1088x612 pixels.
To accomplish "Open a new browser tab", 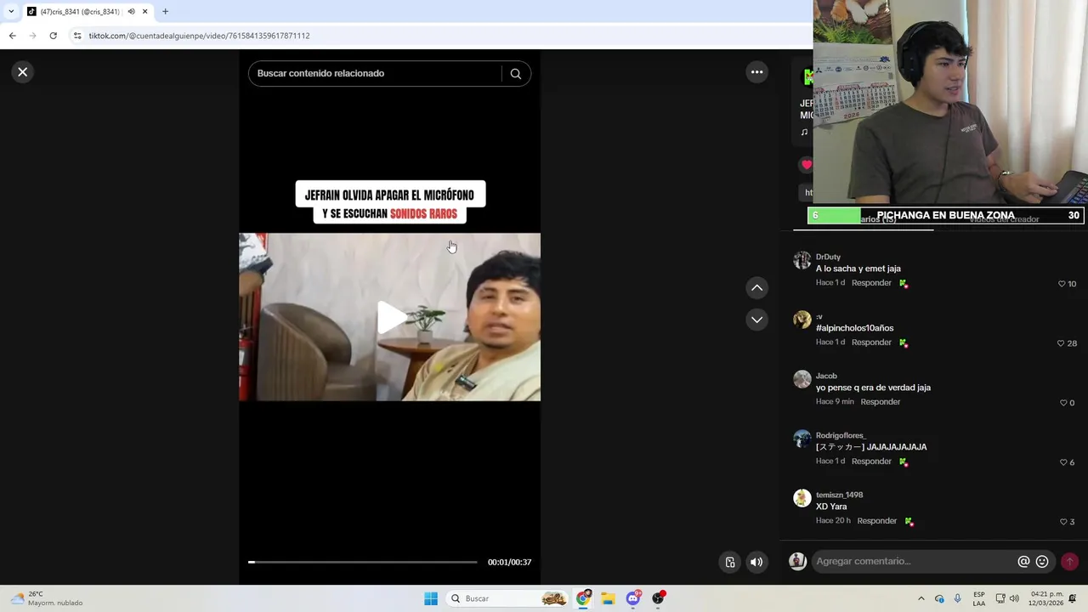I will click(165, 12).
